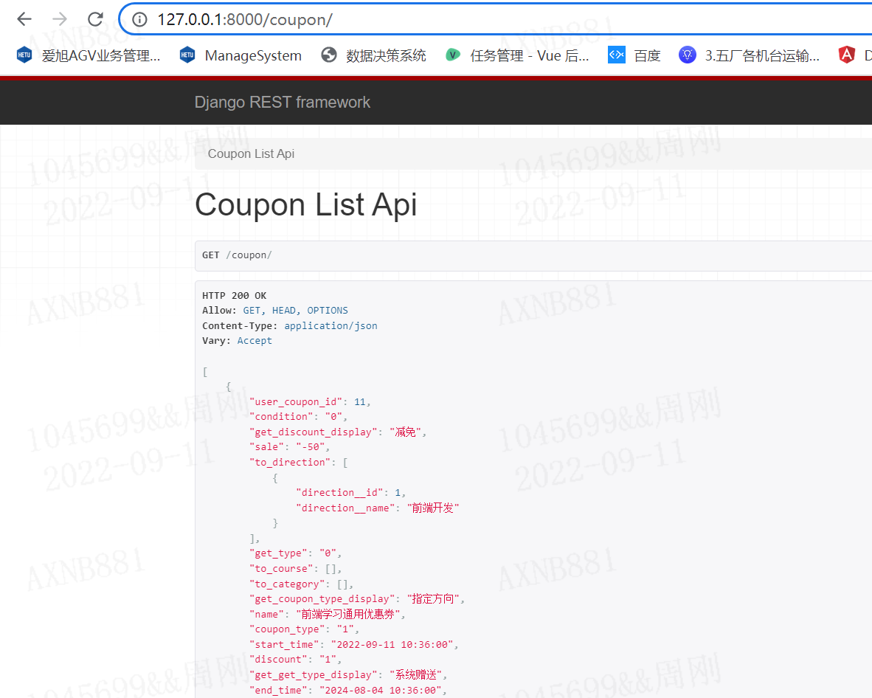872x698 pixels.
Task: Open the 数据决策系统 bookmark
Action: point(374,55)
